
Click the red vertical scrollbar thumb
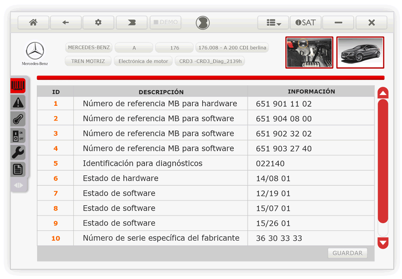383,161
